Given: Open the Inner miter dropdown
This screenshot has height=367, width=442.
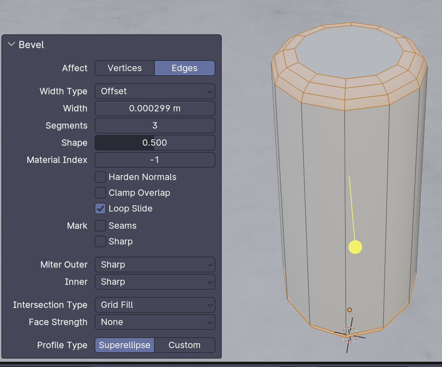Looking at the screenshot, I should 155,282.
